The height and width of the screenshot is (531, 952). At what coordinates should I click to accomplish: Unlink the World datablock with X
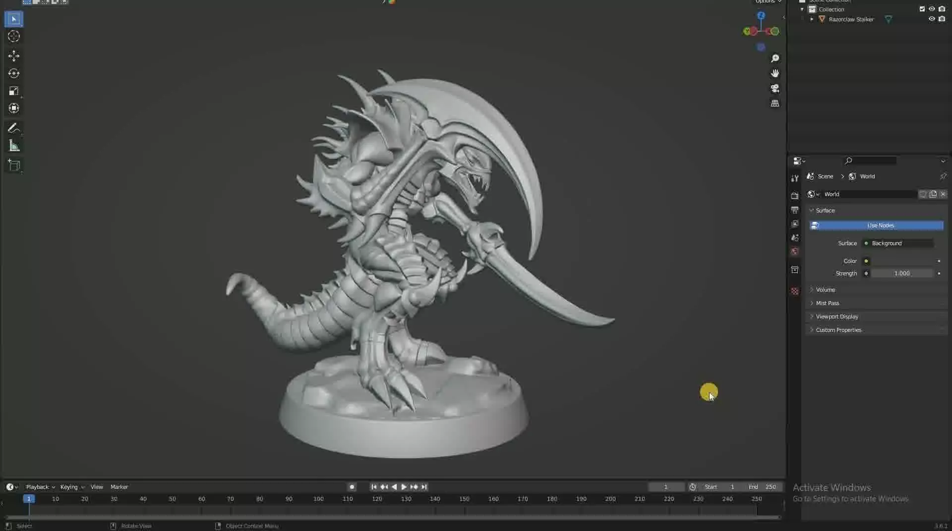[943, 194]
